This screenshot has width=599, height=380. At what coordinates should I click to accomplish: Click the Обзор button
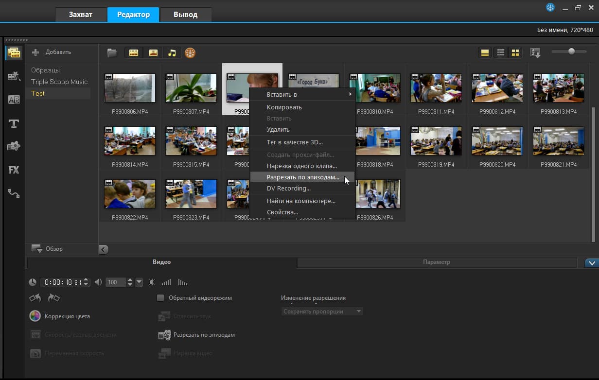point(48,249)
